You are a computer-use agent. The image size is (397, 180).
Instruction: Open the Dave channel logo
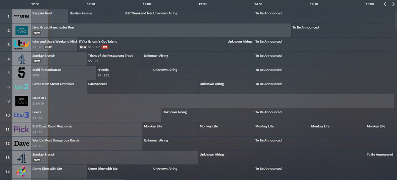click(x=22, y=143)
